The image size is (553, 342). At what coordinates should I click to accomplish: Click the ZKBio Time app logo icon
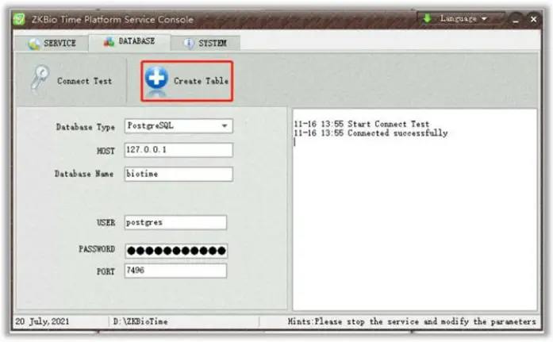19,19
